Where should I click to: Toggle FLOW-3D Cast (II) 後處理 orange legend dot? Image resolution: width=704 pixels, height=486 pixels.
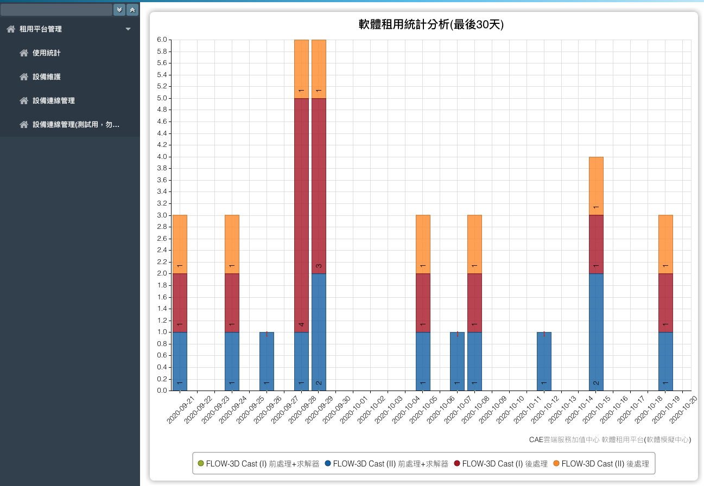(556, 464)
